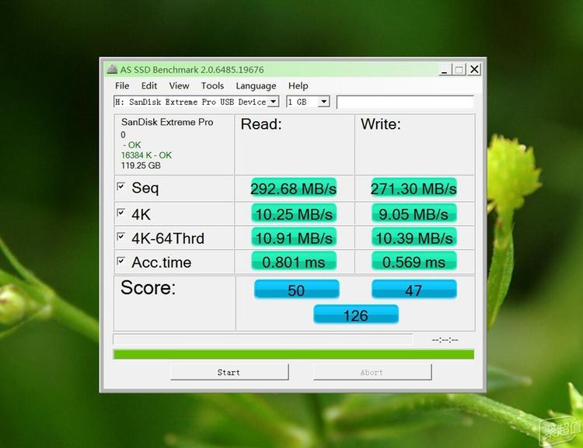Viewport: 583px width, 448px height.
Task: Click the Abort button
Action: click(x=372, y=372)
